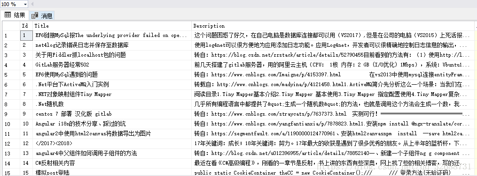Click title '.Net平台下ActiveMQ入门实例'
Image resolution: width=477 pixels, height=176 pixels.
[72, 84]
